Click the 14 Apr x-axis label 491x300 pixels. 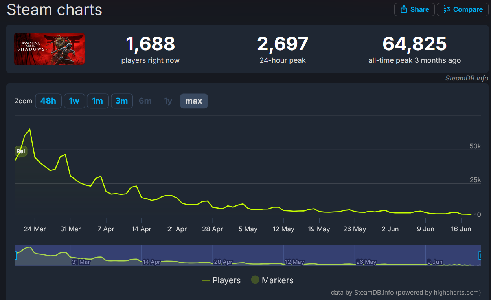142,229
